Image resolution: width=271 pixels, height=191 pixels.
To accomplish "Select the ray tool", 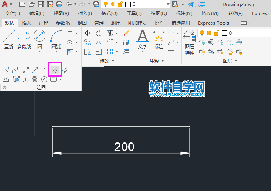I will [35, 70].
